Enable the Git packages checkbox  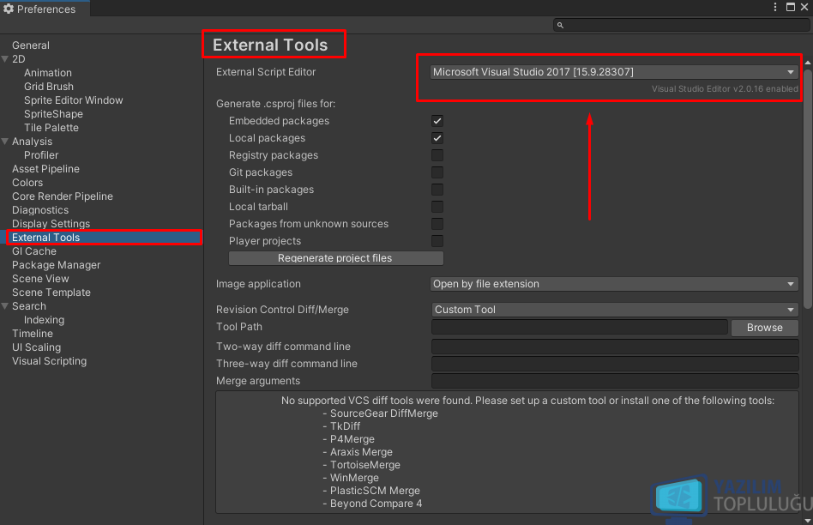coord(437,172)
